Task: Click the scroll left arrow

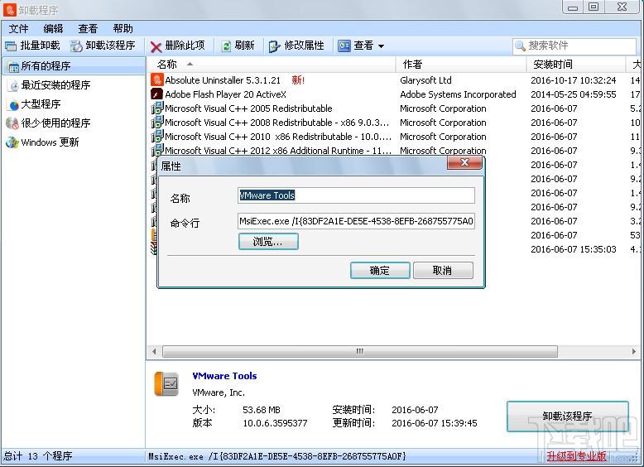Action: tap(154, 352)
